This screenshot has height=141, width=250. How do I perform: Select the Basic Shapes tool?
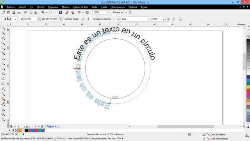(x=3, y=73)
